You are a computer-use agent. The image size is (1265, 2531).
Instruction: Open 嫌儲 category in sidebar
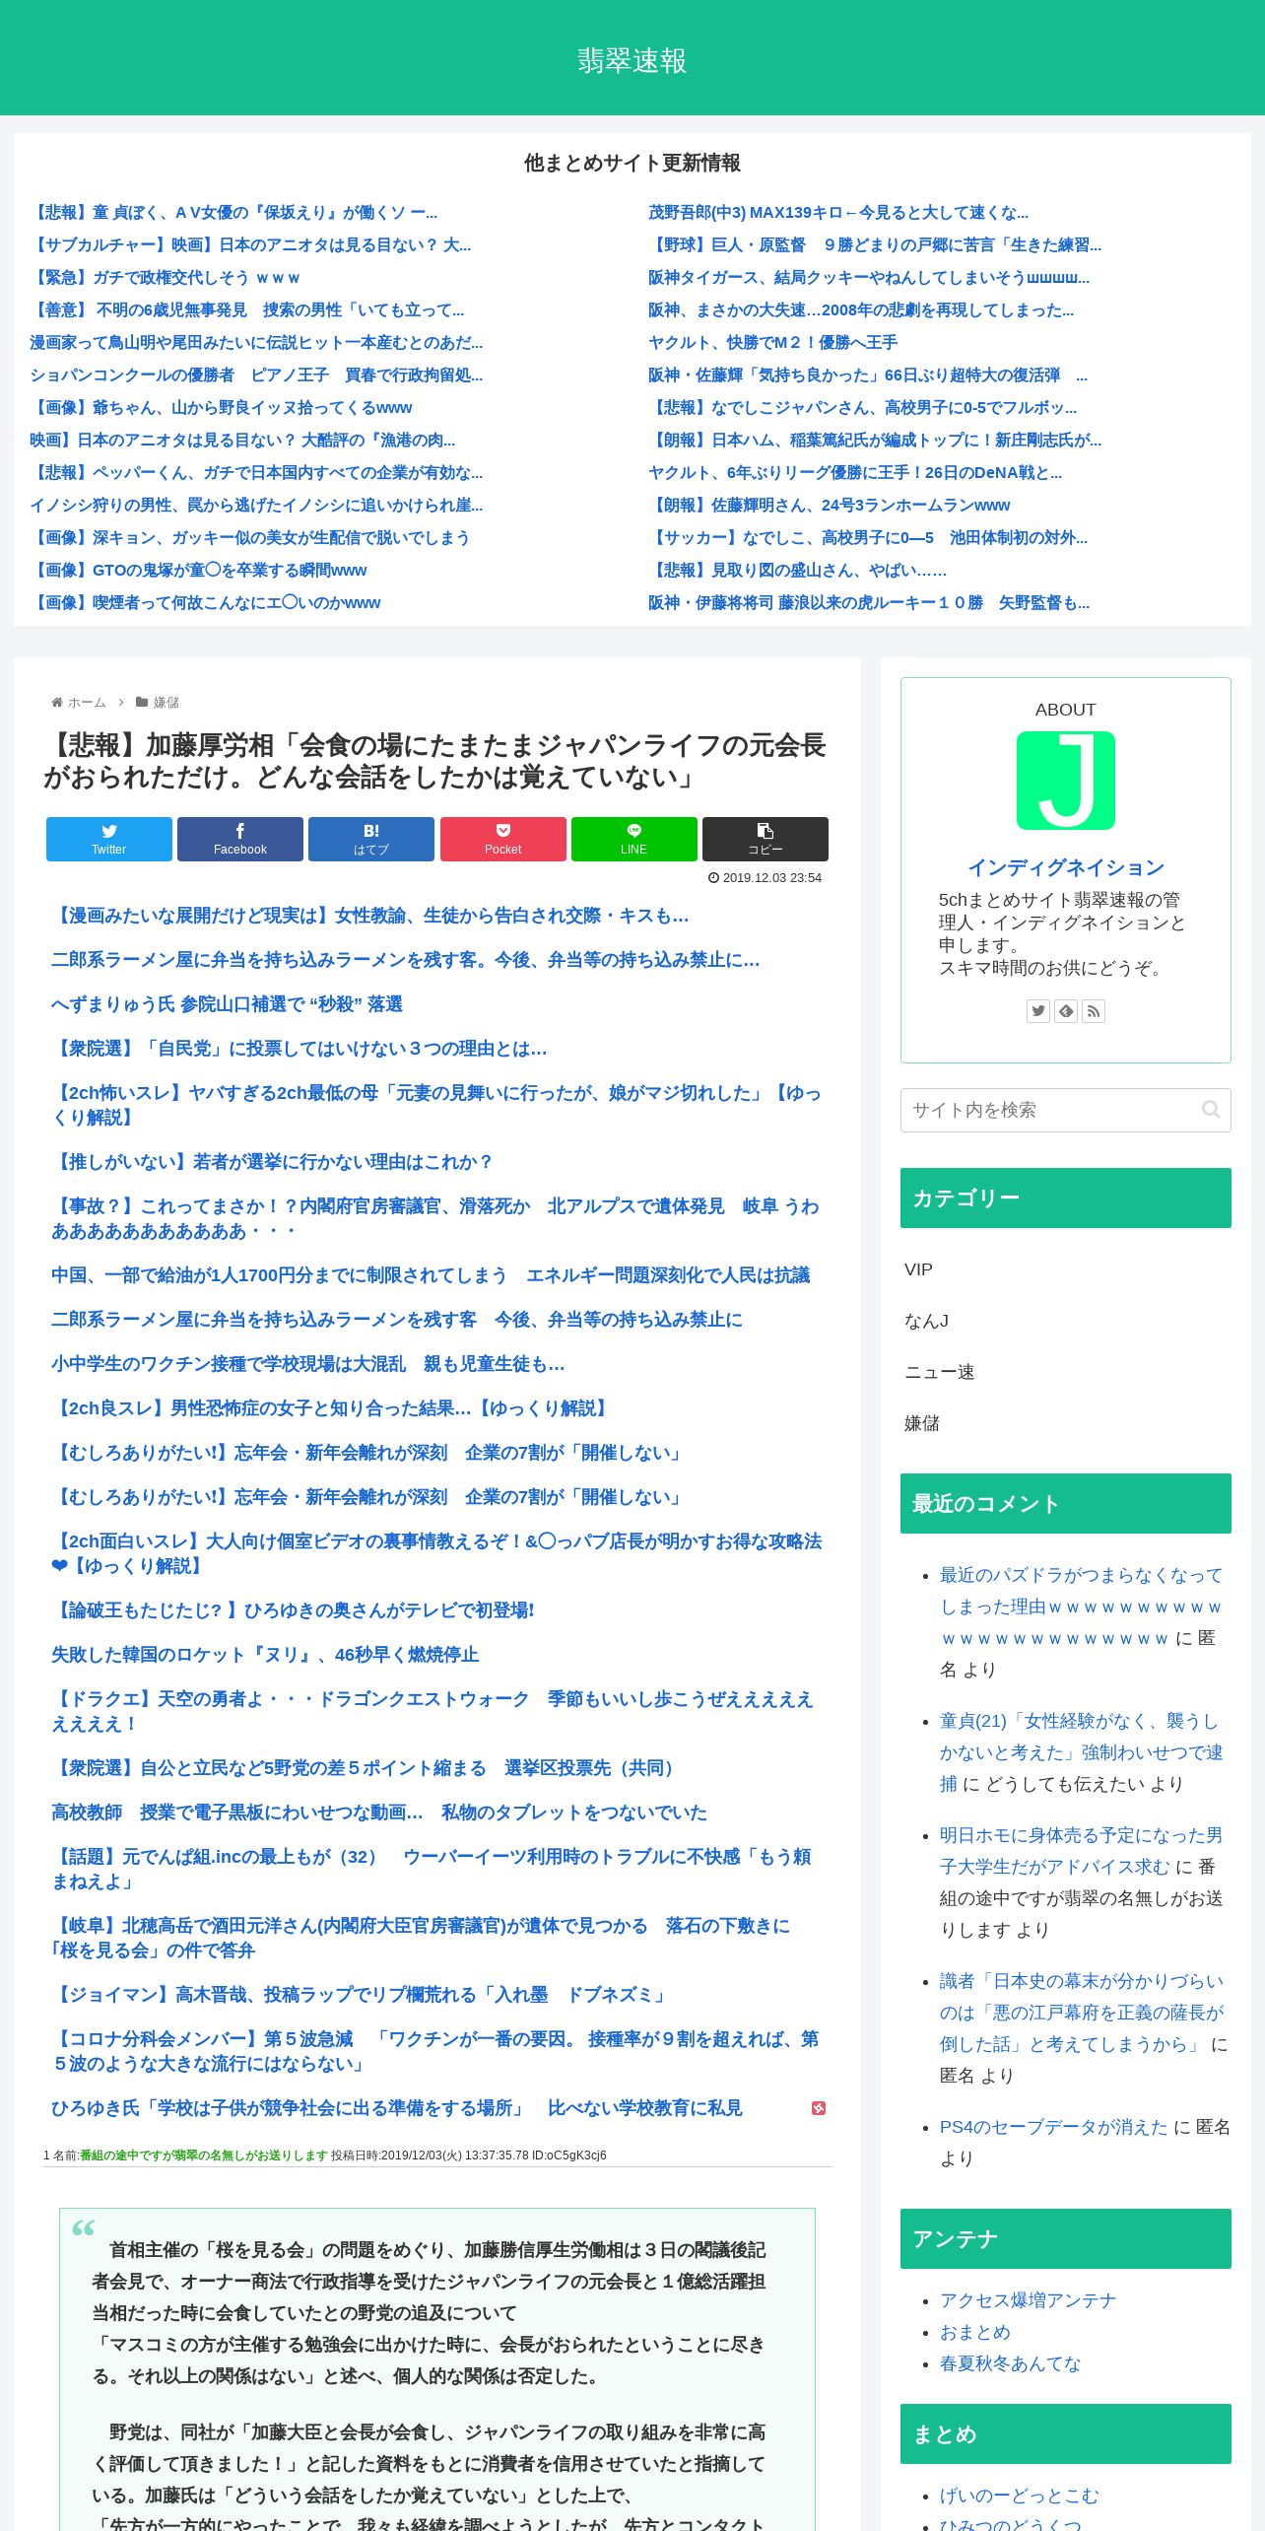pyautogui.click(x=922, y=1423)
